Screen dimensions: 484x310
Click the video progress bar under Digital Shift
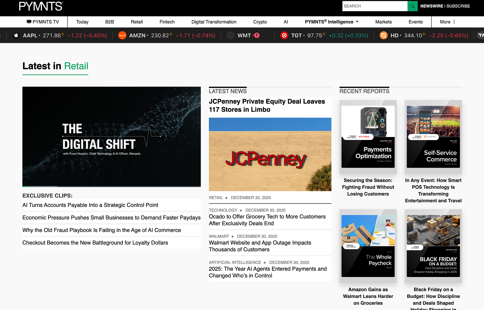point(112,186)
